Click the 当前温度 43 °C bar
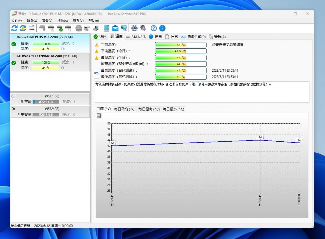Screen dimensions: 325x239 (x=181, y=45)
